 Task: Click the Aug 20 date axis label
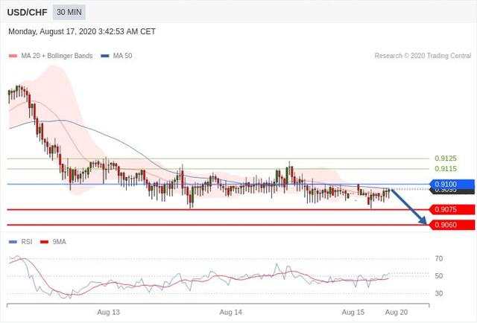pos(397,312)
